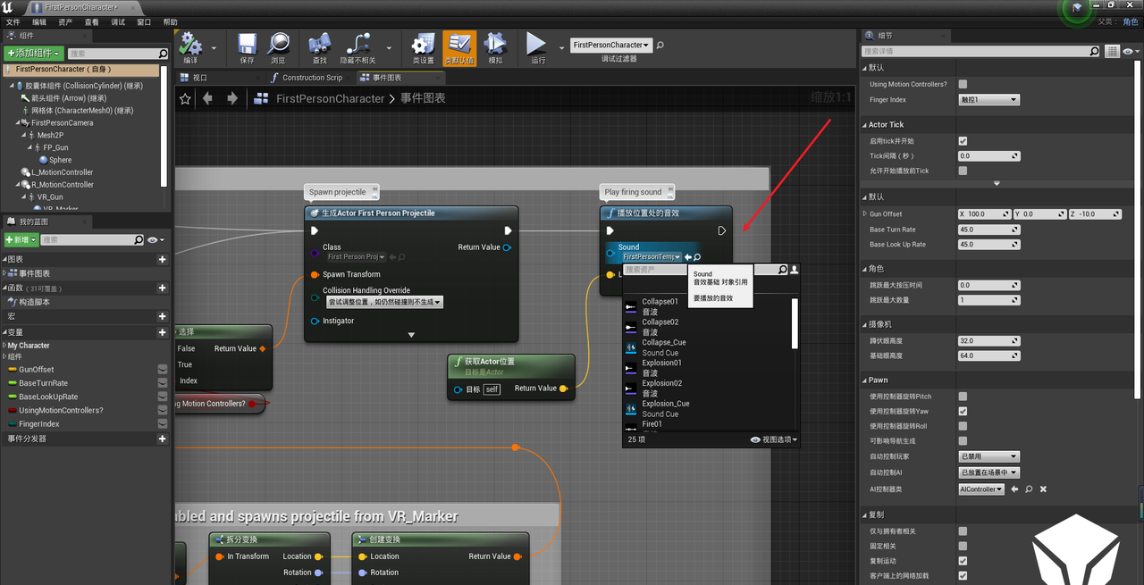Clear the AI控制器类 value with X
This screenshot has width=1144, height=585.
(x=1043, y=489)
